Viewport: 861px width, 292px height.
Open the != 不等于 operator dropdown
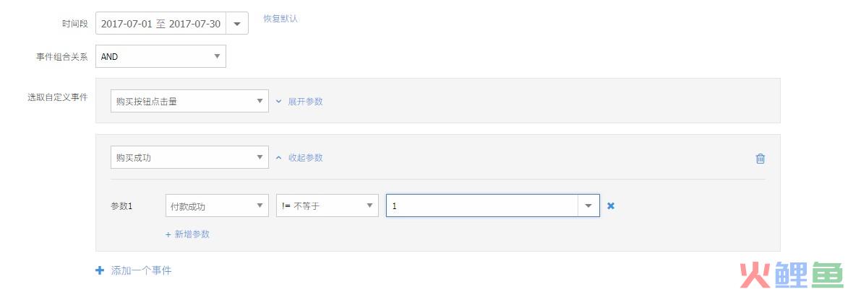[x=327, y=205]
